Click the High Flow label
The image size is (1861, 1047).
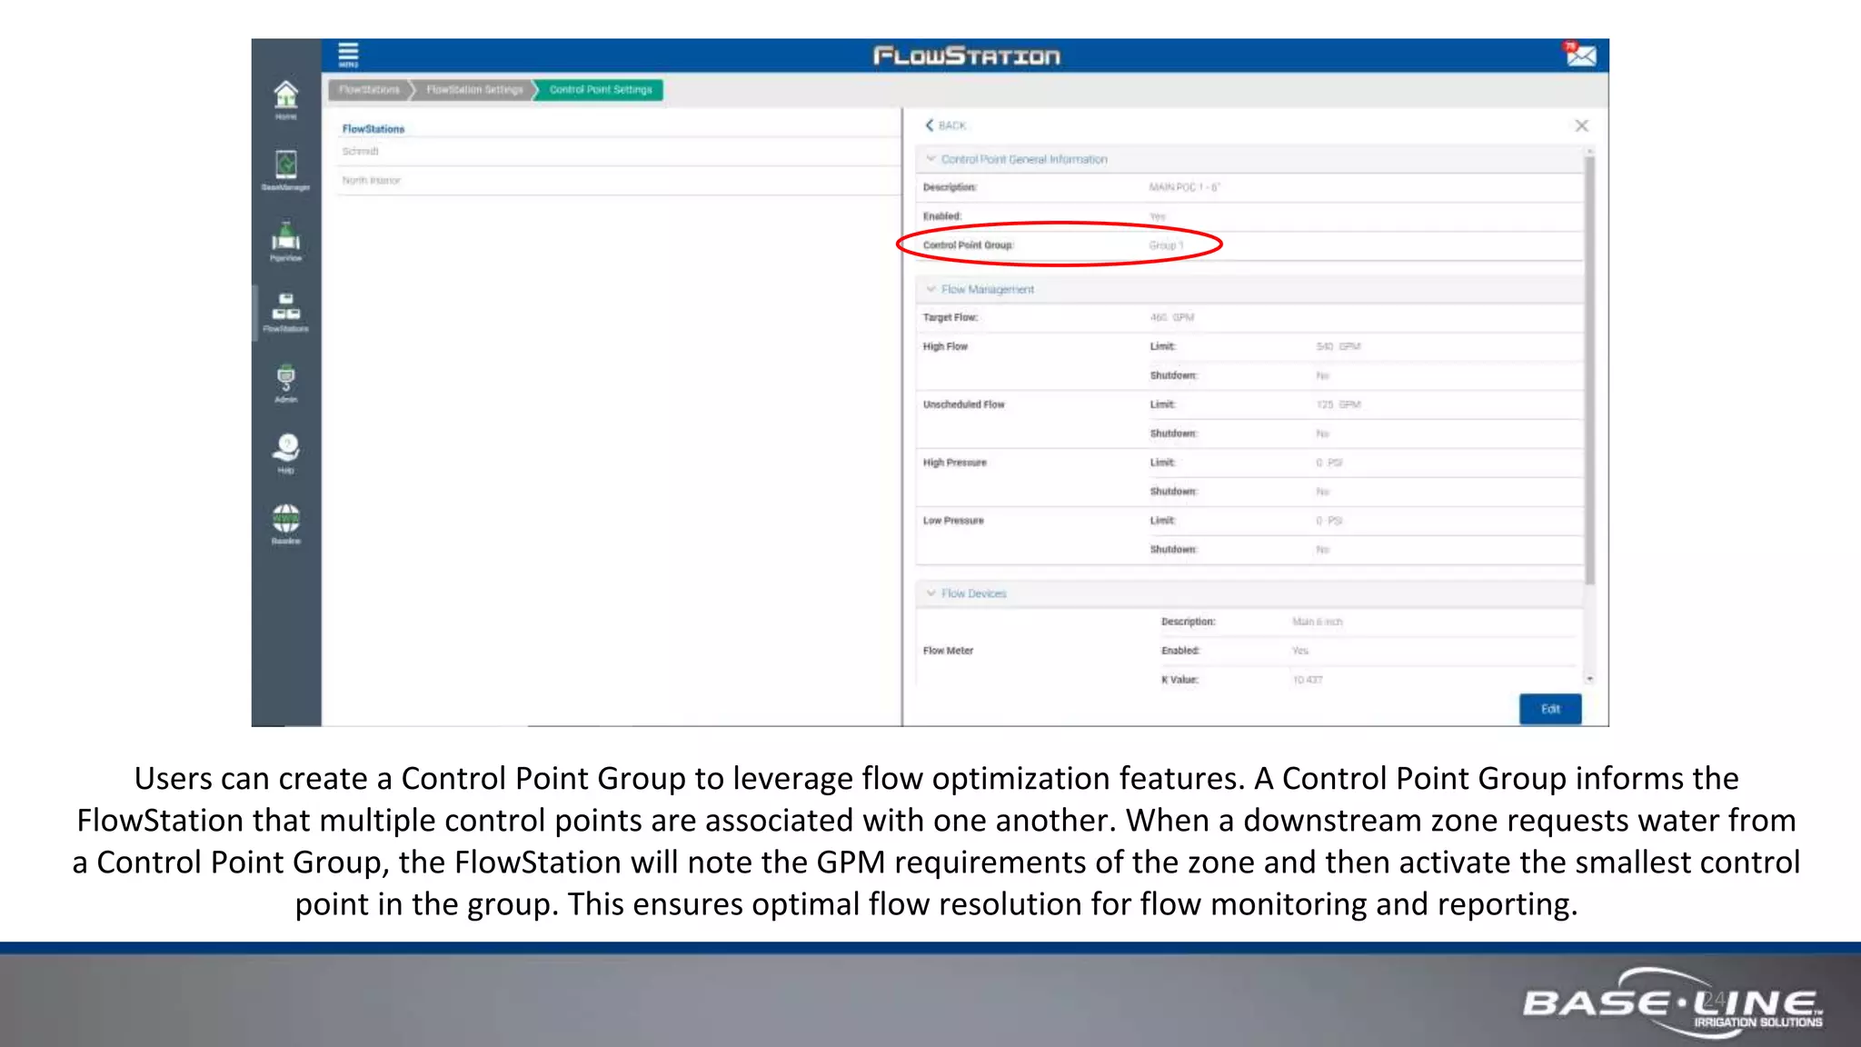(x=945, y=346)
